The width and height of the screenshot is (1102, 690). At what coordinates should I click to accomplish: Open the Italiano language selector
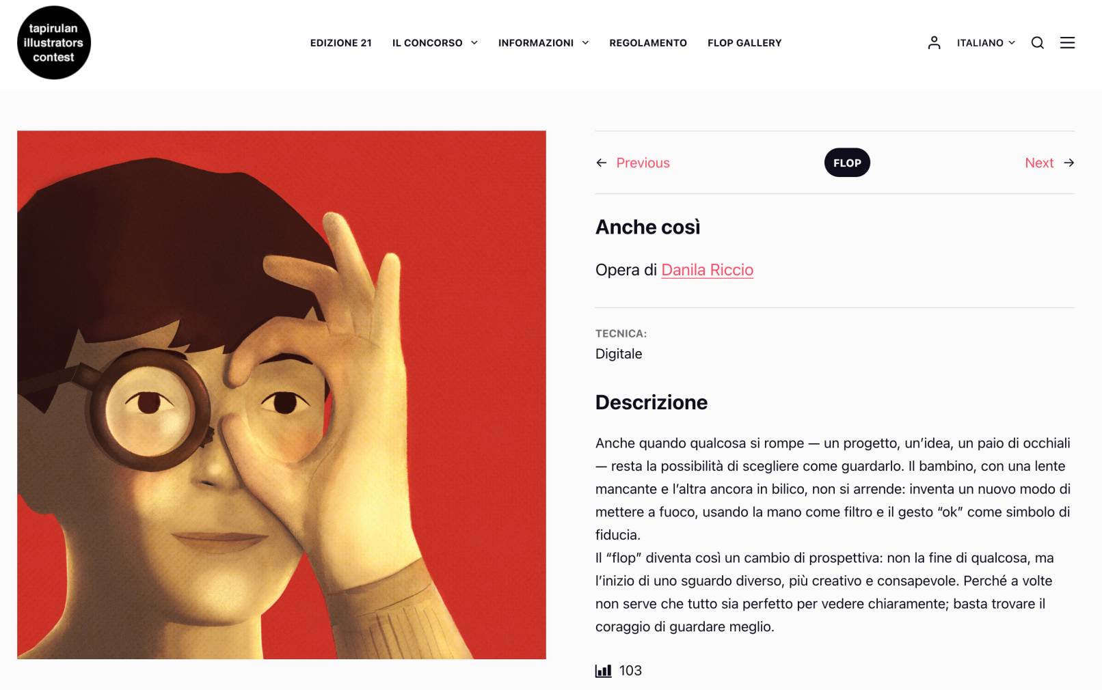pos(986,43)
